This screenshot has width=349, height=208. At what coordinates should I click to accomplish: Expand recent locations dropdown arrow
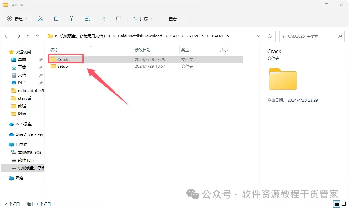click(x=28, y=36)
